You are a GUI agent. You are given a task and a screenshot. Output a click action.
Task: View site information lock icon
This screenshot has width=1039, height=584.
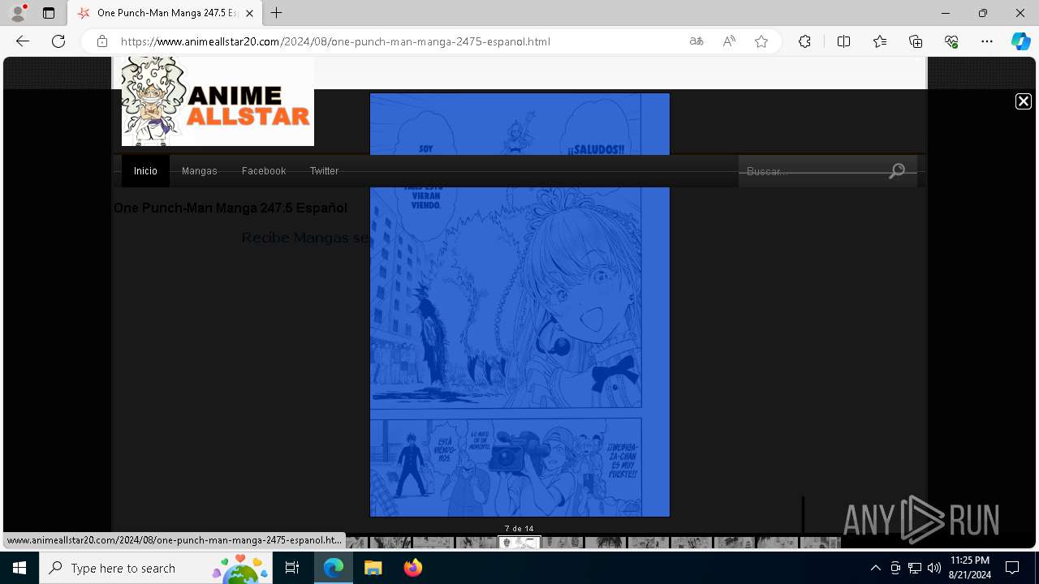point(102,41)
